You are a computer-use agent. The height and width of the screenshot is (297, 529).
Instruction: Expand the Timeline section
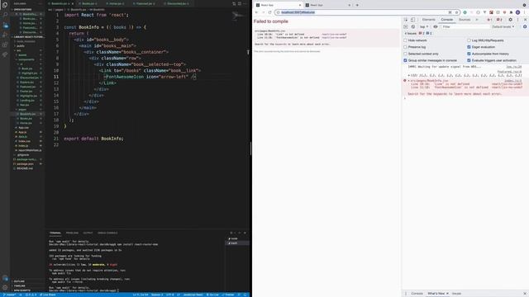[19, 285]
